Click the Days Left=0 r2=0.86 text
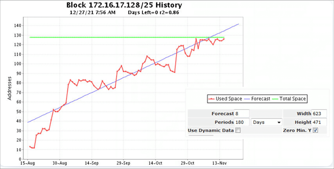Screen dimensions: 334x169 coord(153,13)
